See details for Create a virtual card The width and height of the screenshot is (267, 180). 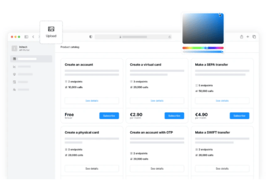point(157,101)
